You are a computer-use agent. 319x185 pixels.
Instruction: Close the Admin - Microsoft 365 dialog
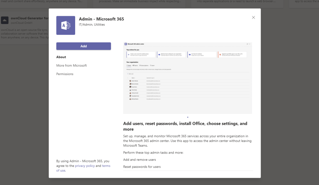tap(254, 18)
